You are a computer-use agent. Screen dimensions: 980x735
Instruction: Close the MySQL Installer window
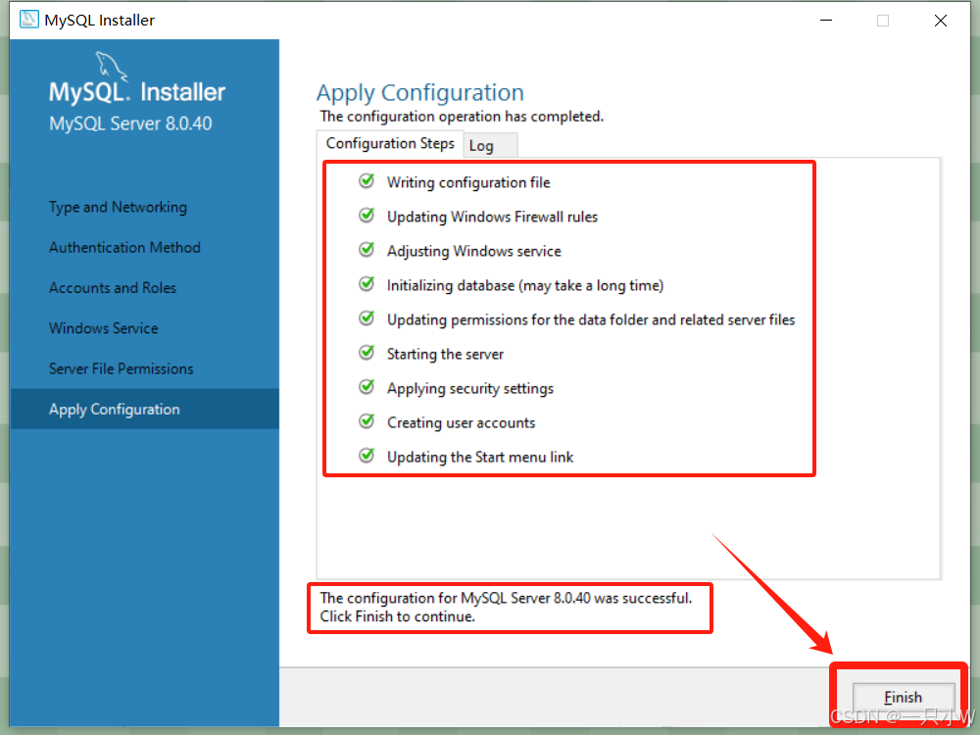click(940, 20)
